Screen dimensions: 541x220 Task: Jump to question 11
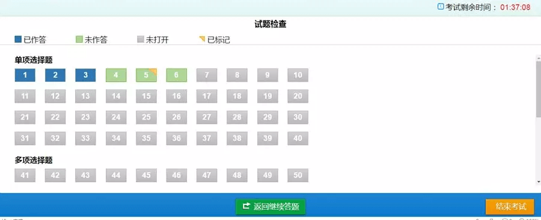coord(25,96)
